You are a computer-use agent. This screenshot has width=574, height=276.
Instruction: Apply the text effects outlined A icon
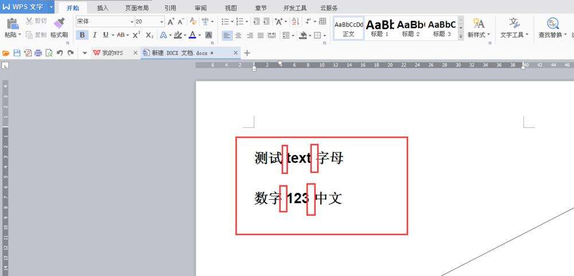[x=163, y=35]
